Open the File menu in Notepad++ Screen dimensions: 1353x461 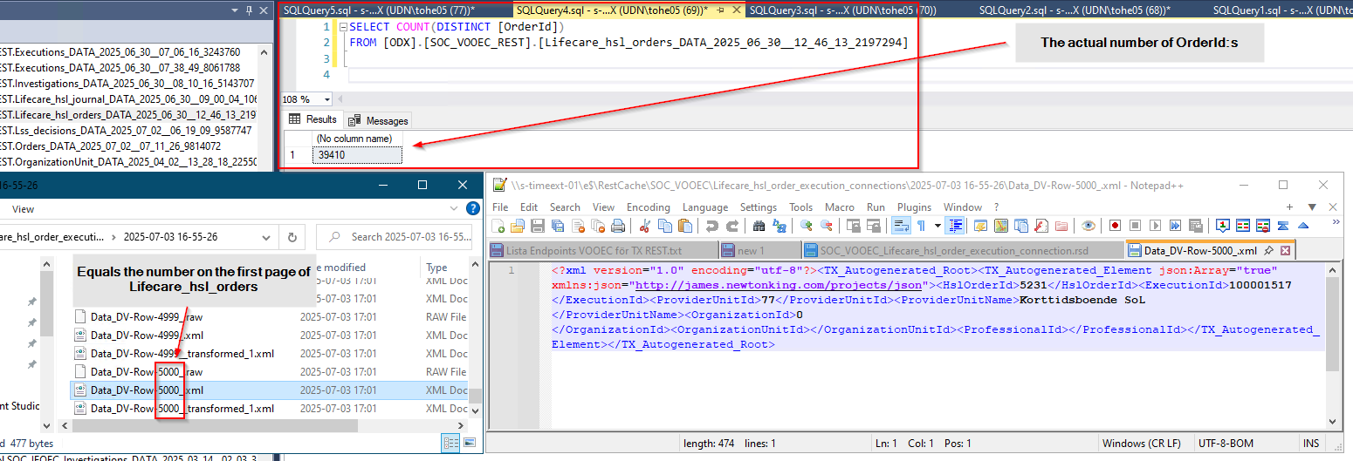[x=500, y=207]
